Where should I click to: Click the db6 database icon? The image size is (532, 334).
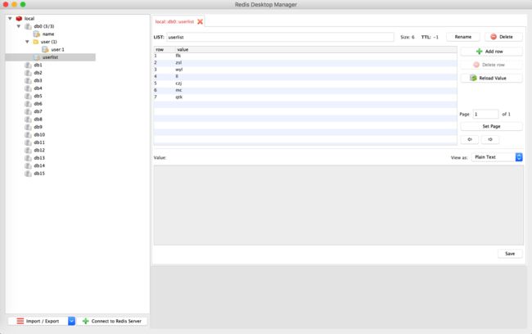[28, 104]
